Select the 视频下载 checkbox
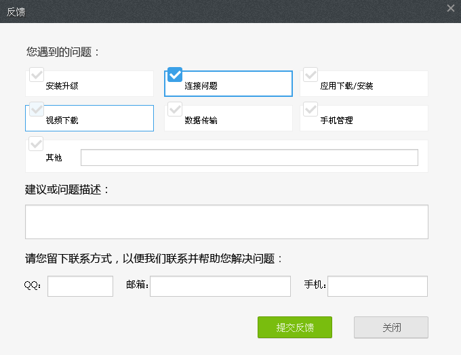This screenshot has height=355, width=461. 37,109
